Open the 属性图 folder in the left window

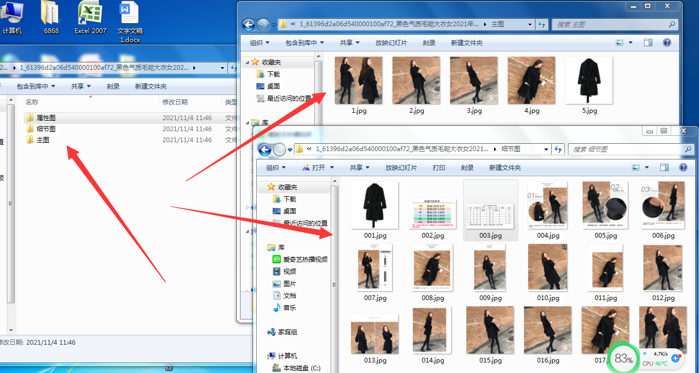[46, 118]
